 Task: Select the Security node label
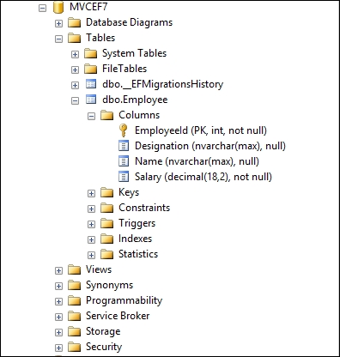click(x=104, y=347)
